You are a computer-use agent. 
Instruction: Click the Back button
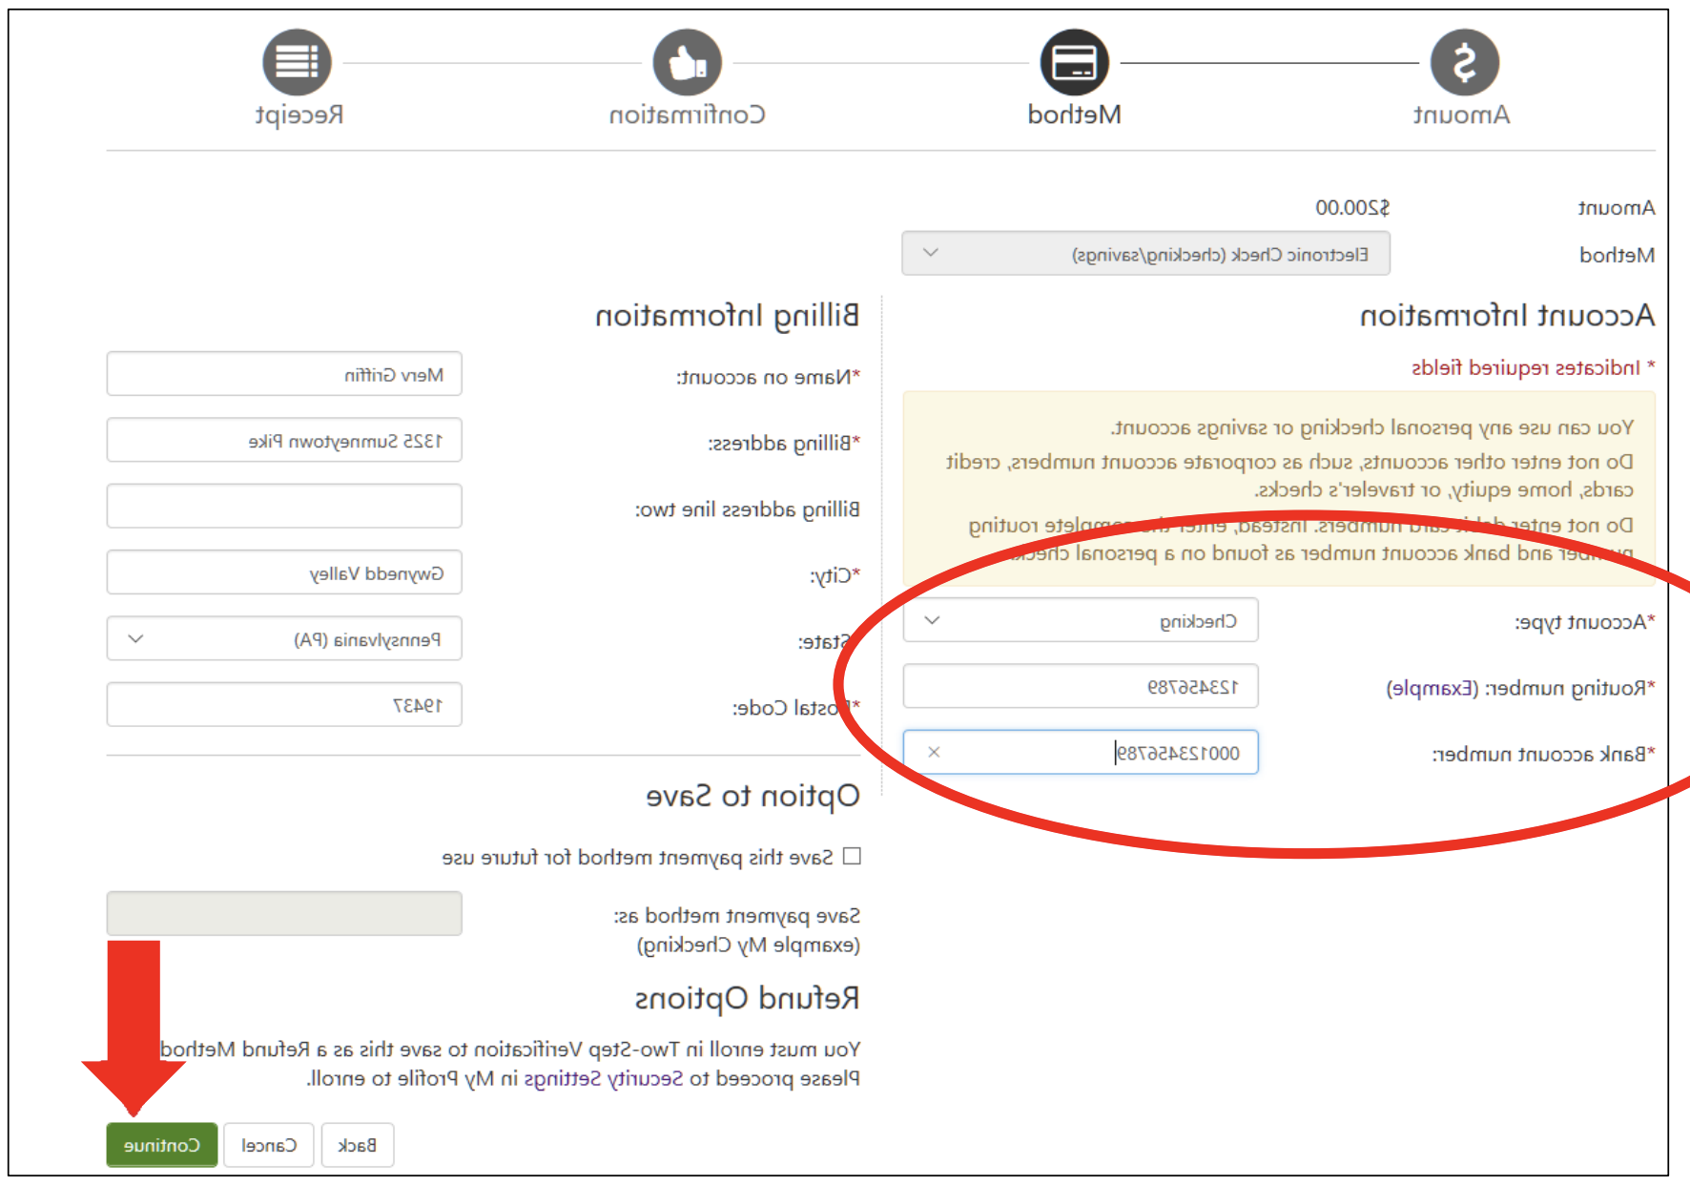tap(358, 1145)
